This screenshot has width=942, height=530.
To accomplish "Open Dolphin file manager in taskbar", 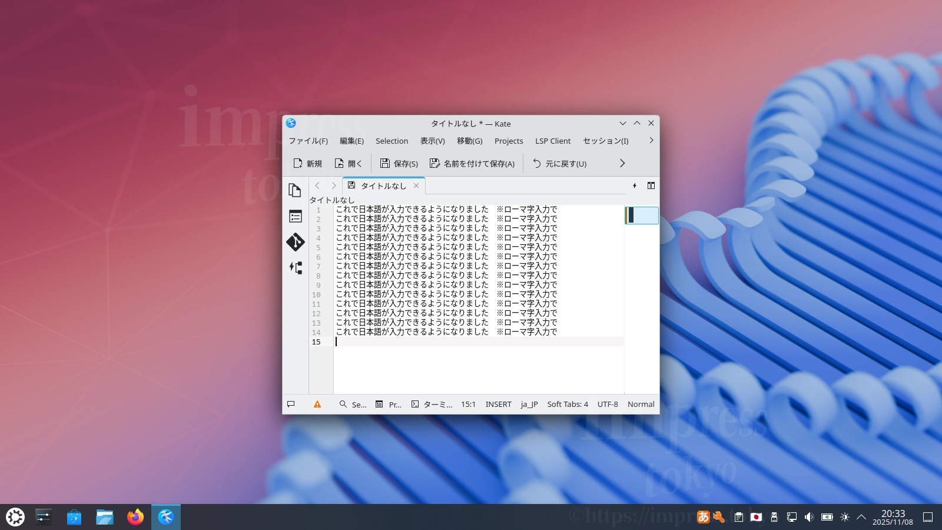I will pyautogui.click(x=105, y=517).
